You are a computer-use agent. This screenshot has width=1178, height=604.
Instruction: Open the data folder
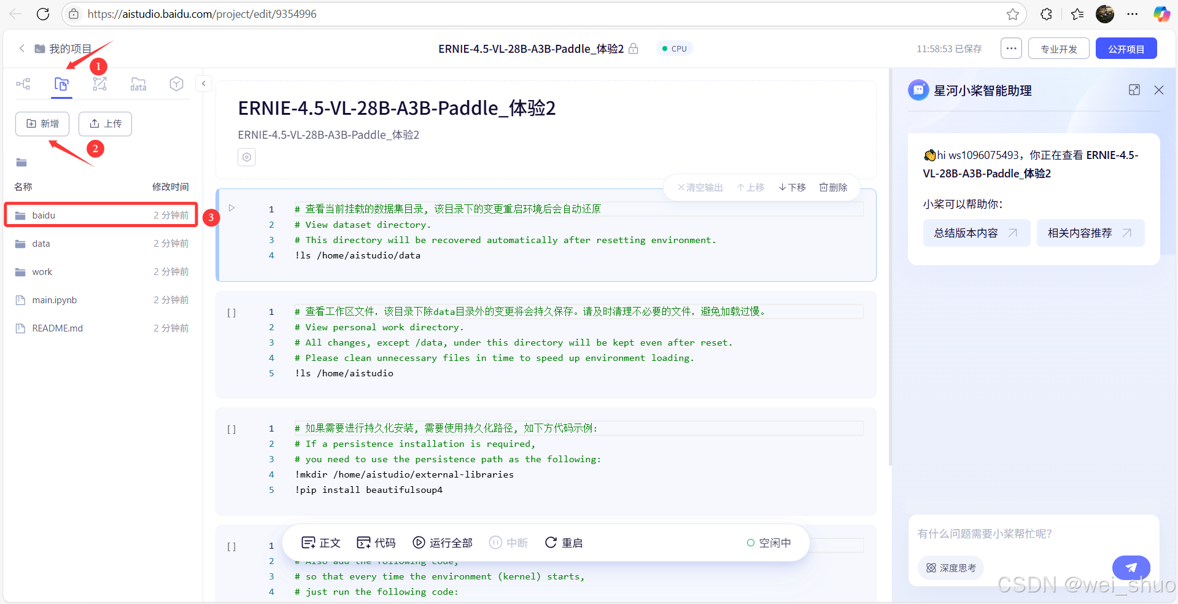point(101,244)
